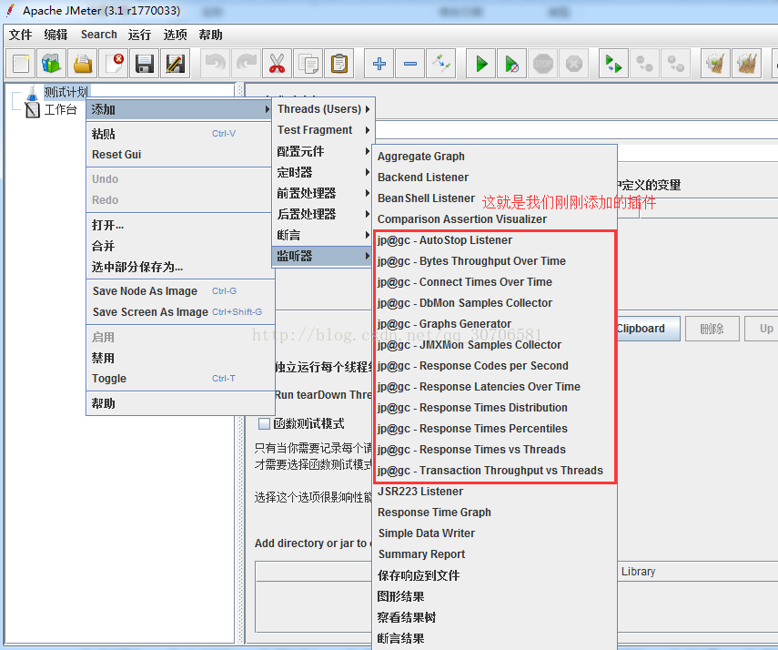778x650 pixels.
Task: Click the Paste clipboard toolbar icon
Action: click(x=338, y=64)
